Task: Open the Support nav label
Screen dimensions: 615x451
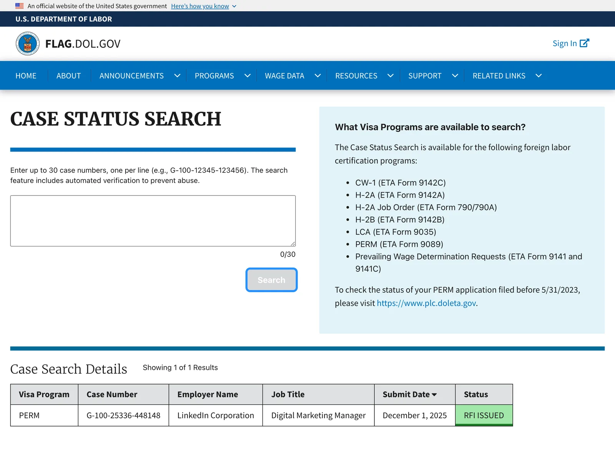Action: pyautogui.click(x=425, y=76)
